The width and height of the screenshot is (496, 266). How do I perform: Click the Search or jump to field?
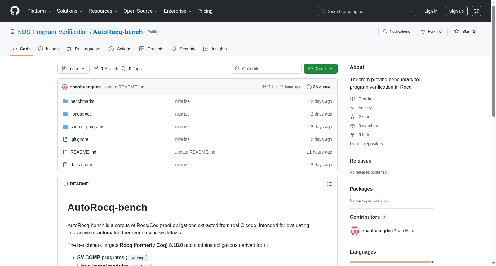(367, 11)
